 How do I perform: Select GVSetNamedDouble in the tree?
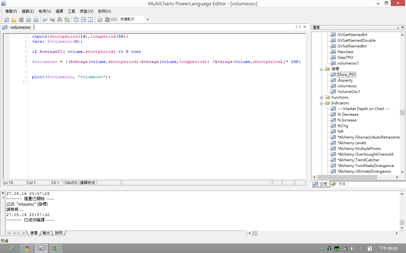(x=356, y=40)
